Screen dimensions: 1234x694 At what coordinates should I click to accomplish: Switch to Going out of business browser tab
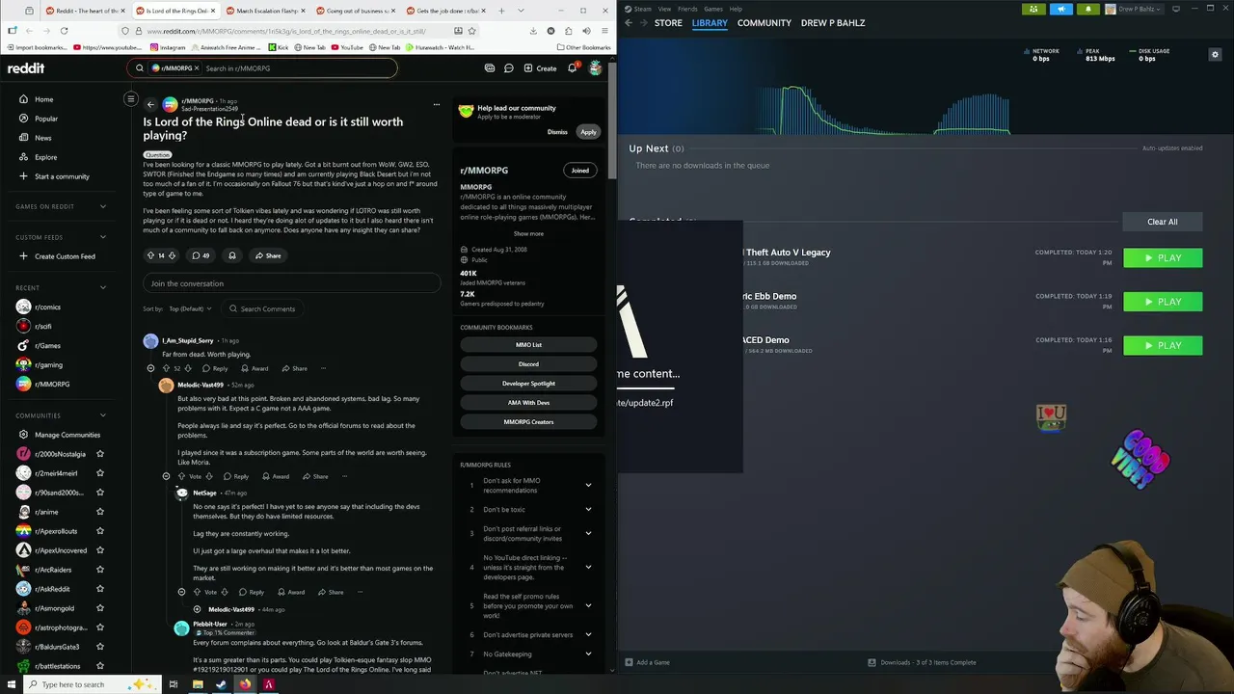pyautogui.click(x=357, y=11)
